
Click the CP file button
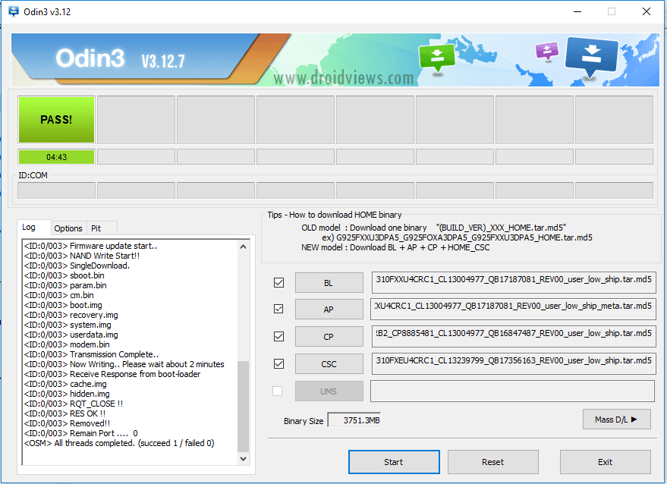point(329,337)
